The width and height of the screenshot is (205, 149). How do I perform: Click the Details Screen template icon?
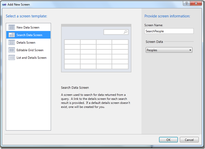[x=11, y=43]
